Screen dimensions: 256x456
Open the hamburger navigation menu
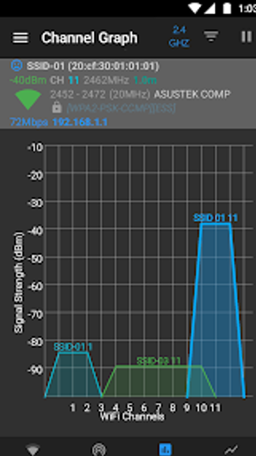point(20,38)
